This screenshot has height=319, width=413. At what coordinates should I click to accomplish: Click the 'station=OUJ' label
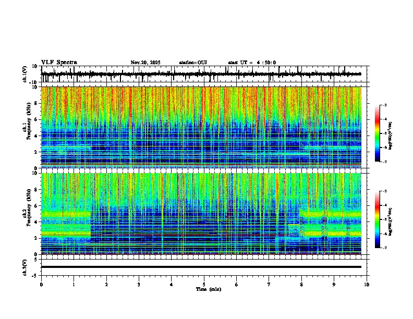point(193,63)
